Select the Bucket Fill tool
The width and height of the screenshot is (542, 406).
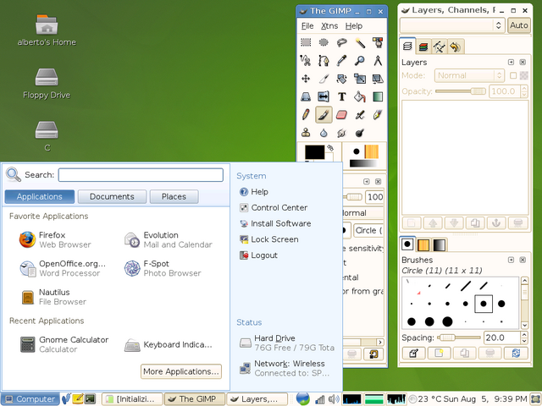pyautogui.click(x=359, y=96)
